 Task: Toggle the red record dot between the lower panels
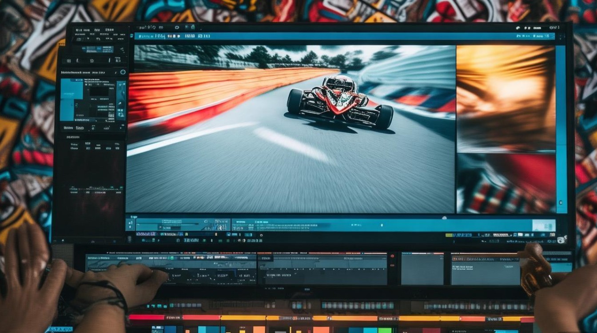(392, 256)
